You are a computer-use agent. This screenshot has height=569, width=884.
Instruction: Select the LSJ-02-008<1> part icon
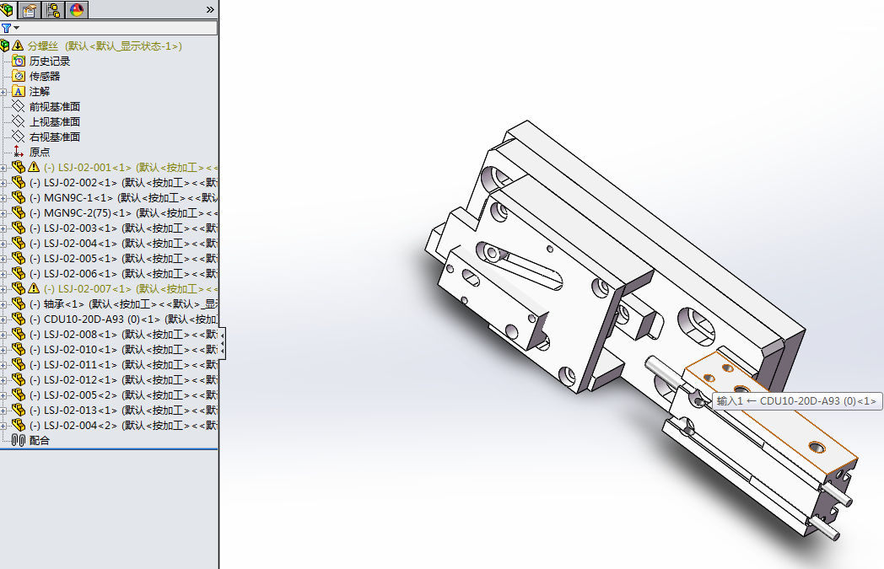point(19,335)
